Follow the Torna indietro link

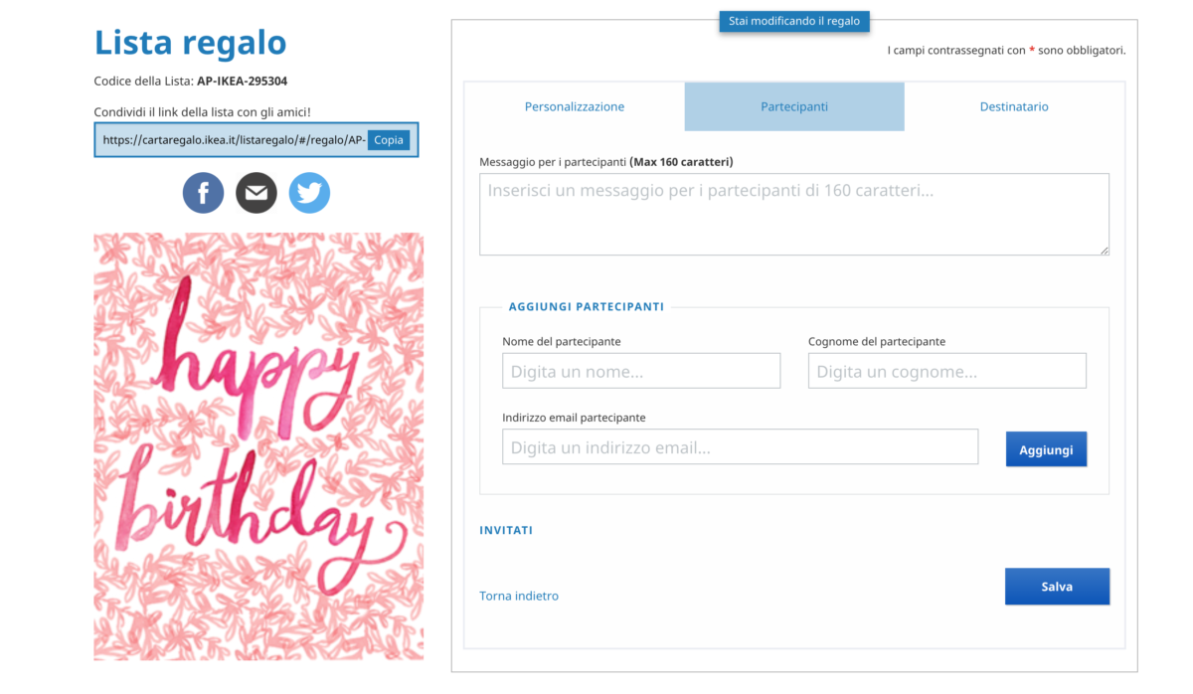click(x=519, y=597)
